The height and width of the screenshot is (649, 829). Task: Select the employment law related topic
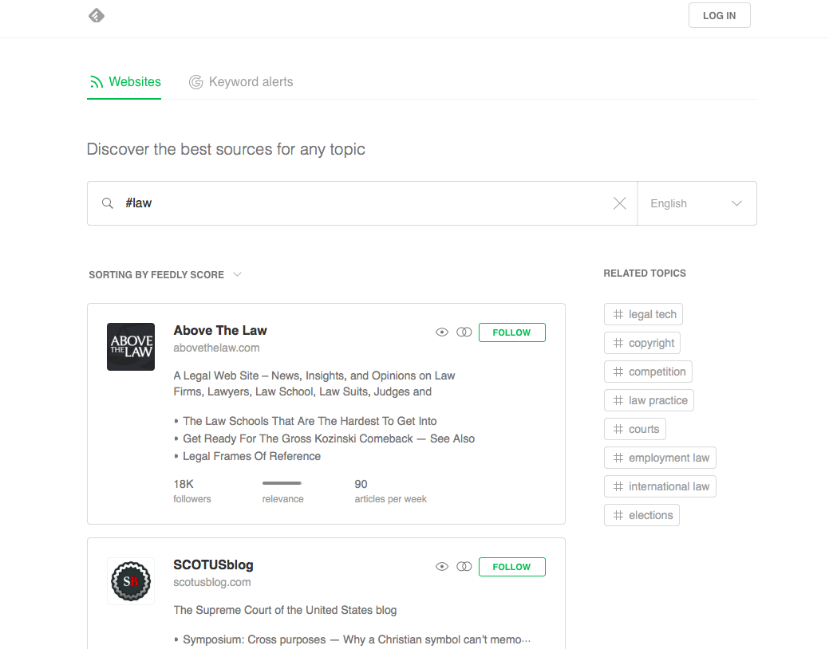click(x=660, y=458)
